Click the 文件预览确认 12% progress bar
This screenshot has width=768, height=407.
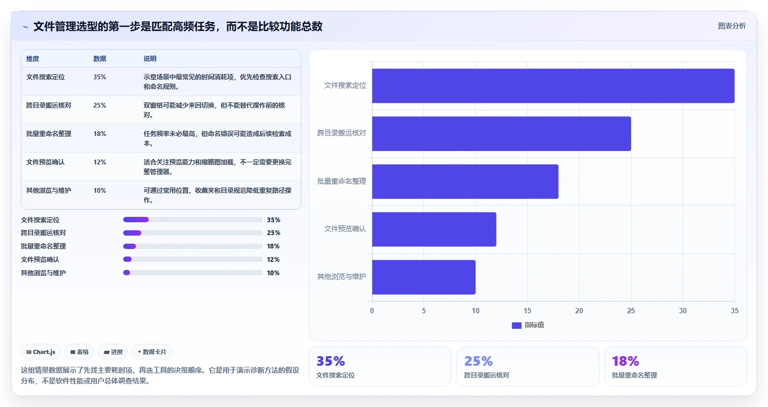pos(193,259)
